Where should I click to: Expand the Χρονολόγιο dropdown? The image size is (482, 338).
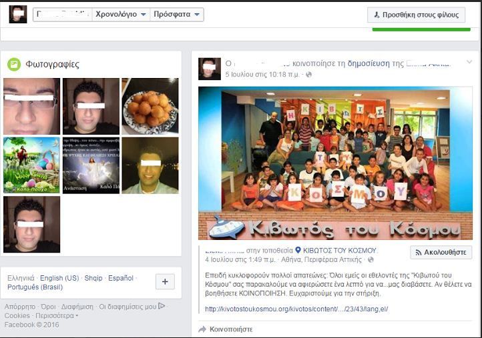click(x=120, y=15)
